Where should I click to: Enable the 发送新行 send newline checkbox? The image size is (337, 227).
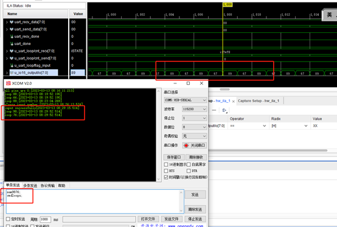tap(32, 226)
